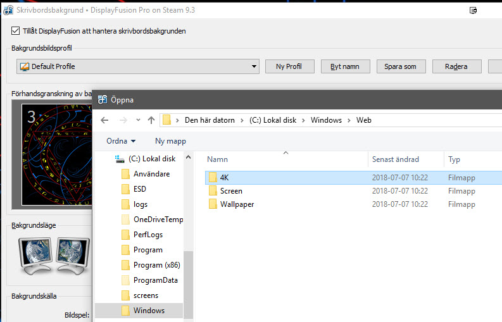
Task: Click the back arrow in Öppna dialog
Action: [105, 120]
